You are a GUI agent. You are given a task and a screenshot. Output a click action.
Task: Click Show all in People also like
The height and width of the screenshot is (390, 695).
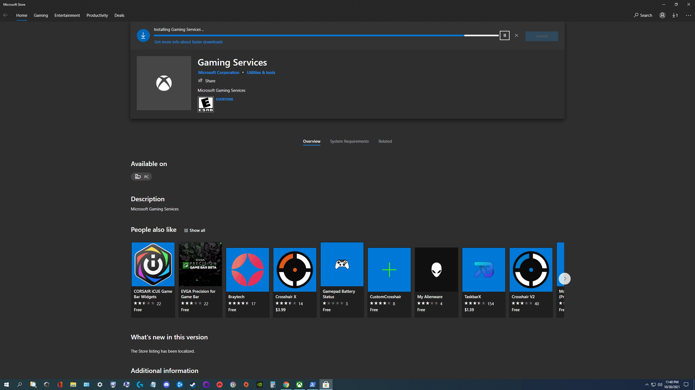click(x=194, y=230)
